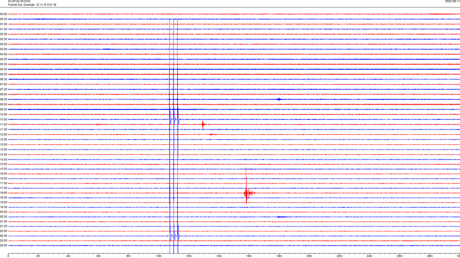
Task: Click the 15:30 time label
Action: click(3, 169)
